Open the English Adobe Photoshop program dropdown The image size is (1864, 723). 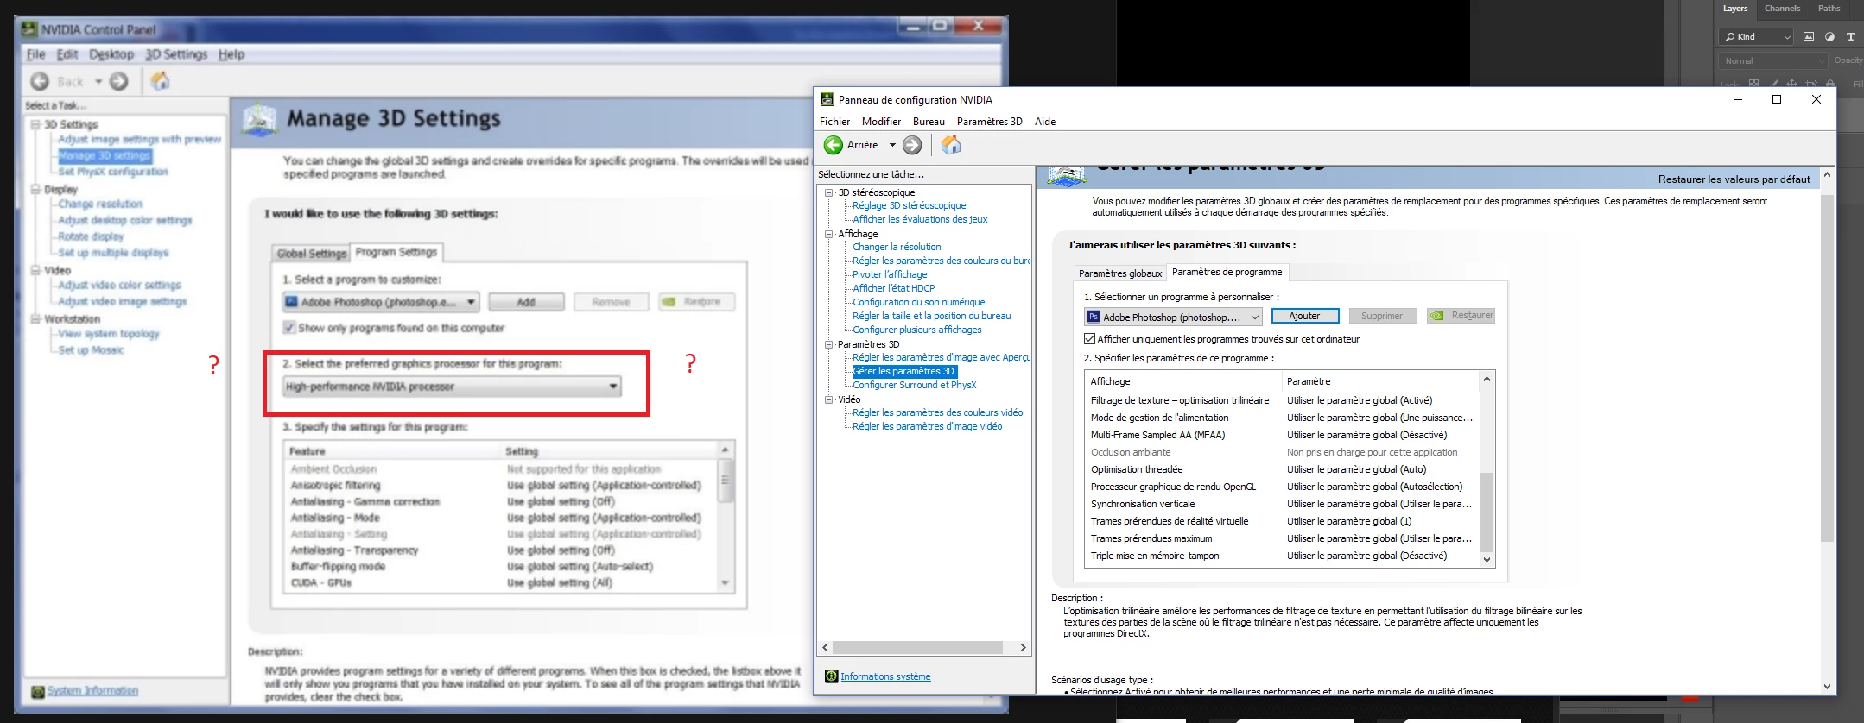(381, 302)
